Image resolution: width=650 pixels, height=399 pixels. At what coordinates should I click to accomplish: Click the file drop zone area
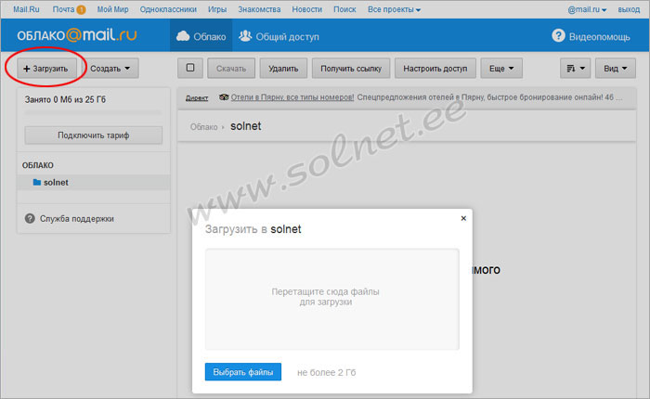[331, 298]
